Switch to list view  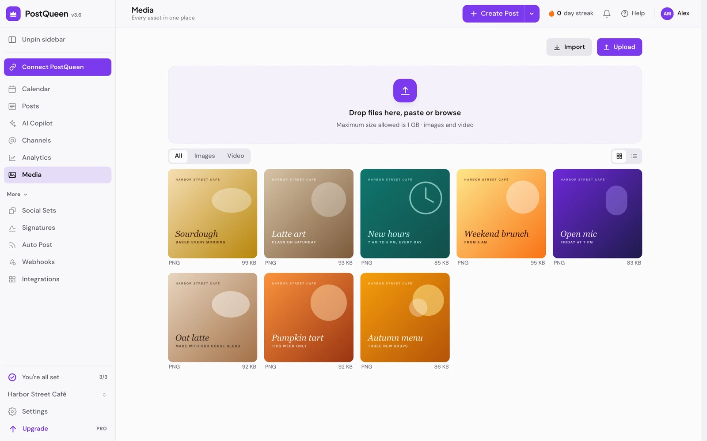click(634, 156)
